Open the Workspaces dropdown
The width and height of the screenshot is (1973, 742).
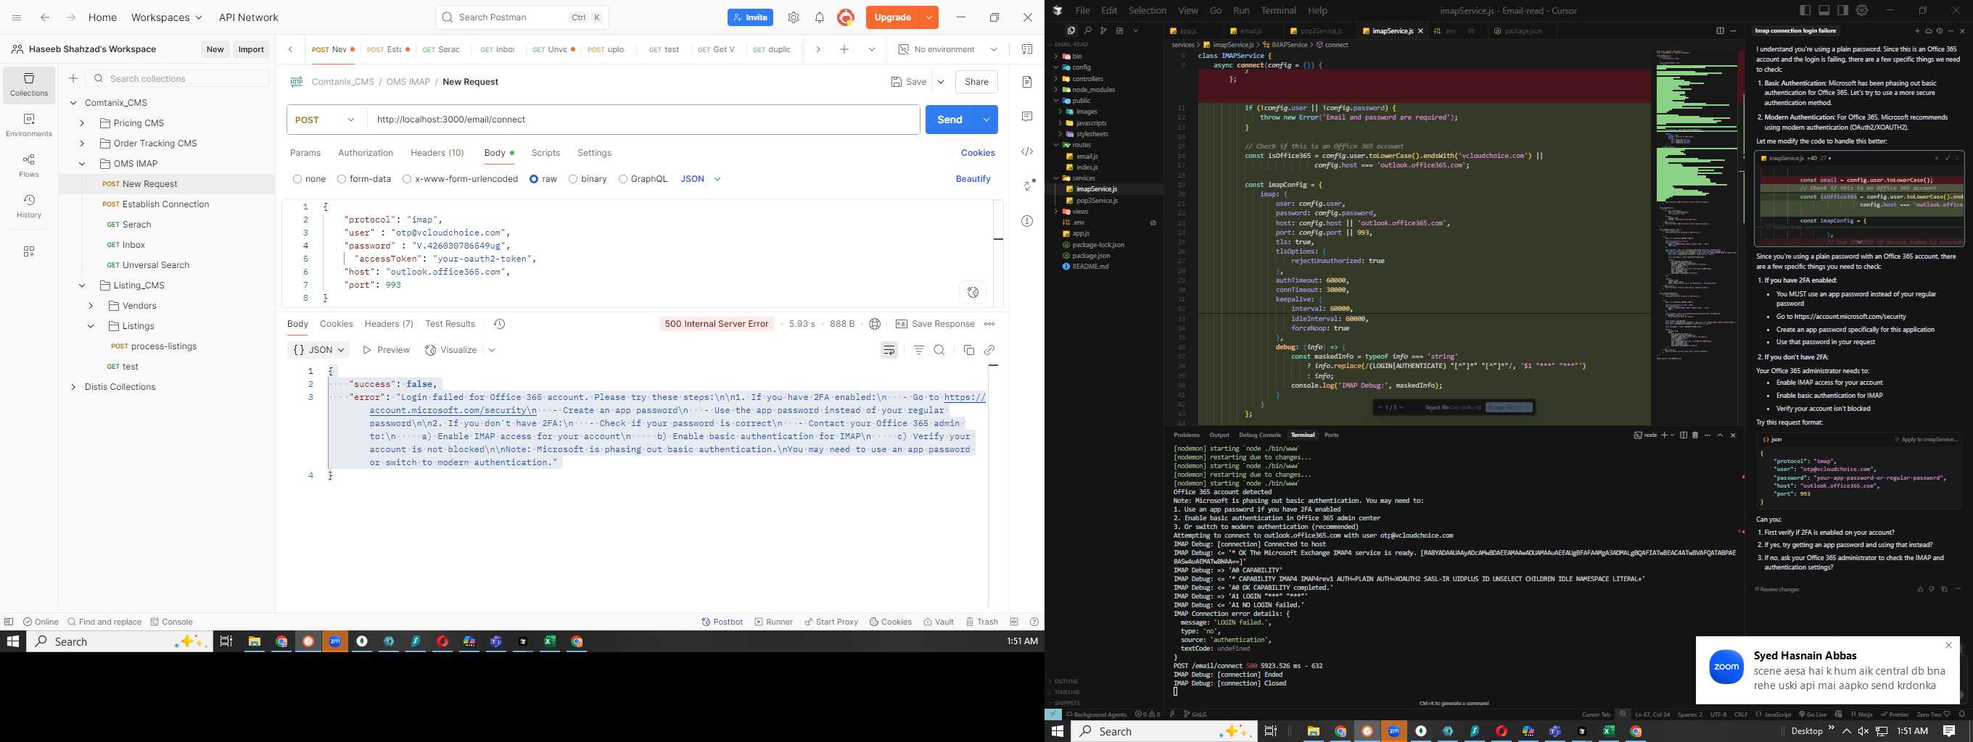pyautogui.click(x=166, y=17)
